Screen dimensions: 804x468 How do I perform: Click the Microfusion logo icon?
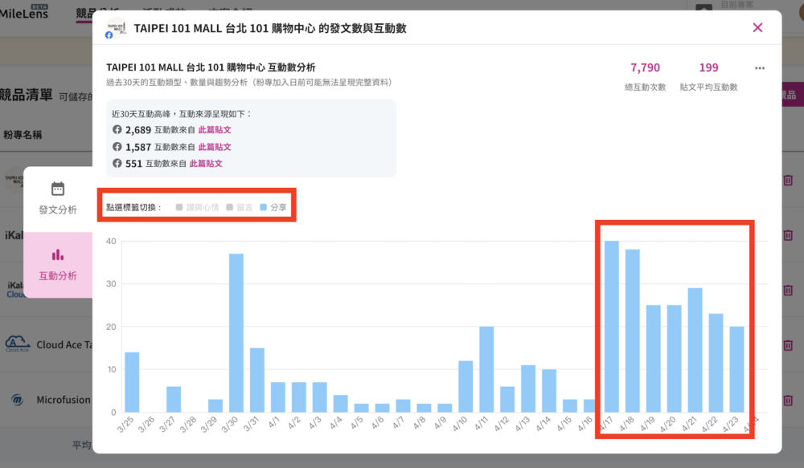click(x=18, y=400)
